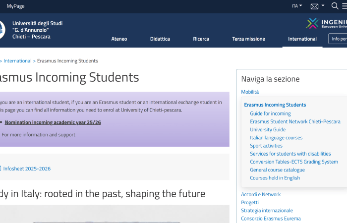347x223 pixels.
Task: Open Nomination incoming academic year 25/26
Action: 53,122
